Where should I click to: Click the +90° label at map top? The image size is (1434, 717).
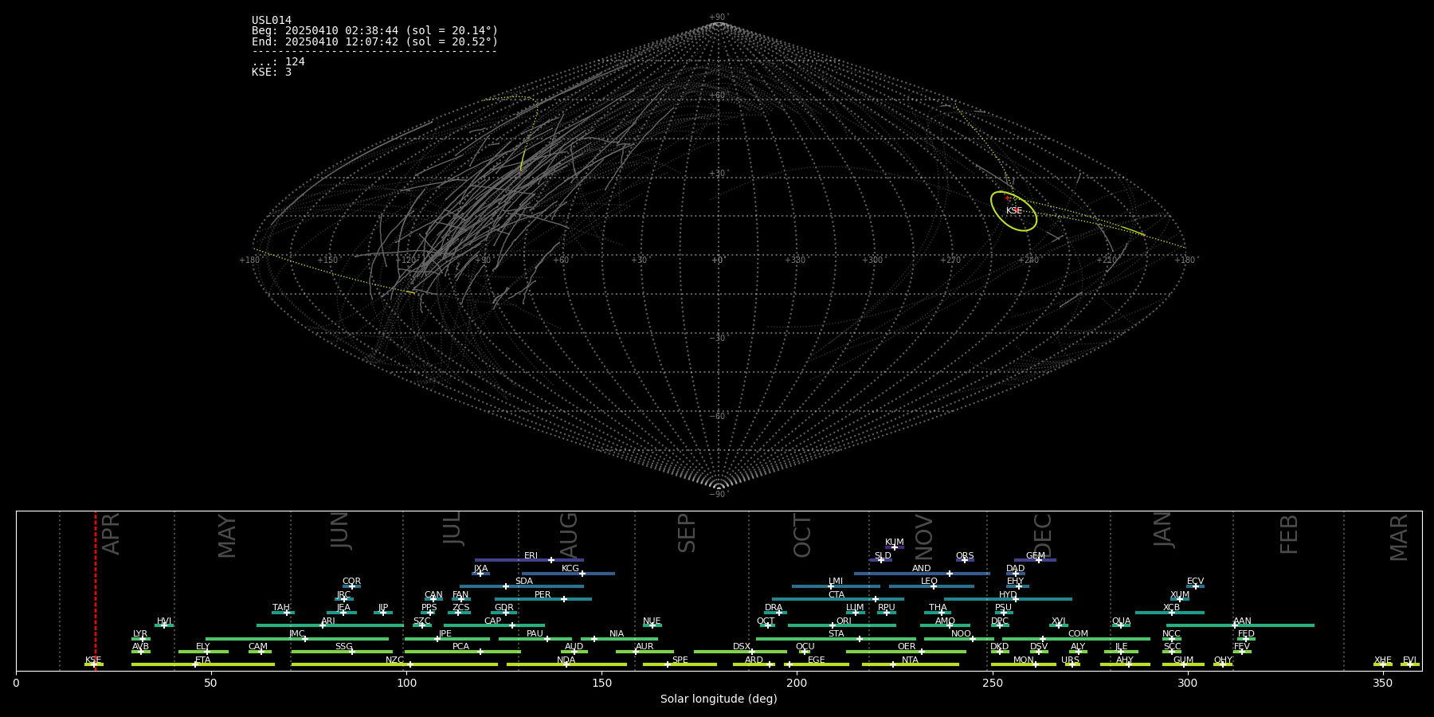[719, 18]
